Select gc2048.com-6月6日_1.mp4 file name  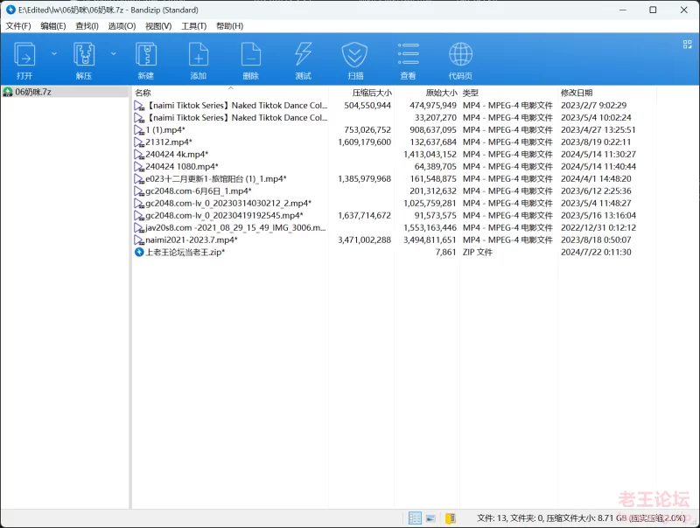pyautogui.click(x=199, y=191)
